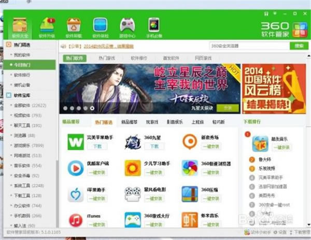Click the skin icon in title bar
Viewport: 311px width, 240px height.
pyautogui.click(x=266, y=13)
